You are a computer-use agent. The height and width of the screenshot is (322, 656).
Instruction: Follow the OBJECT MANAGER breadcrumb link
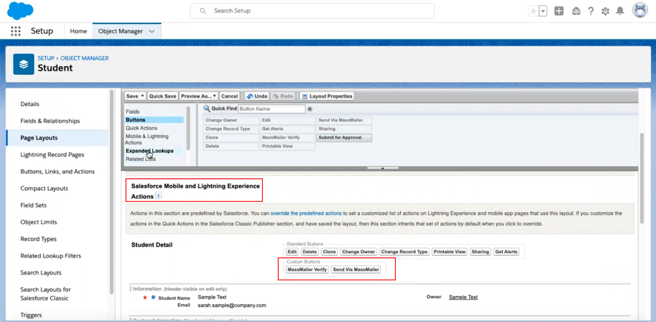[84, 58]
